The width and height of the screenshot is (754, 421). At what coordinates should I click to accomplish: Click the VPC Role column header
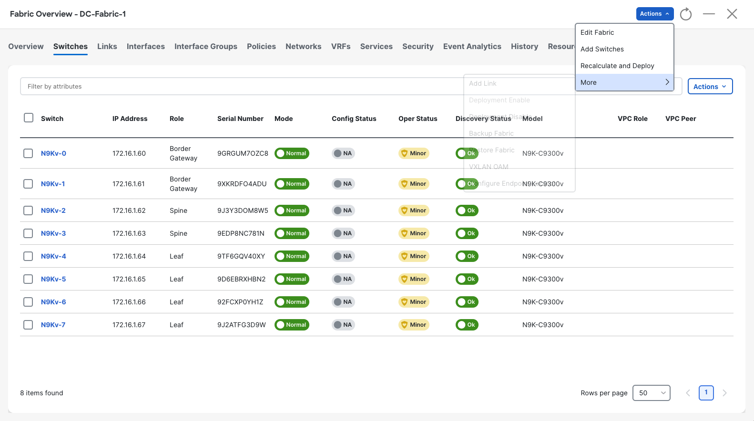pyautogui.click(x=632, y=119)
